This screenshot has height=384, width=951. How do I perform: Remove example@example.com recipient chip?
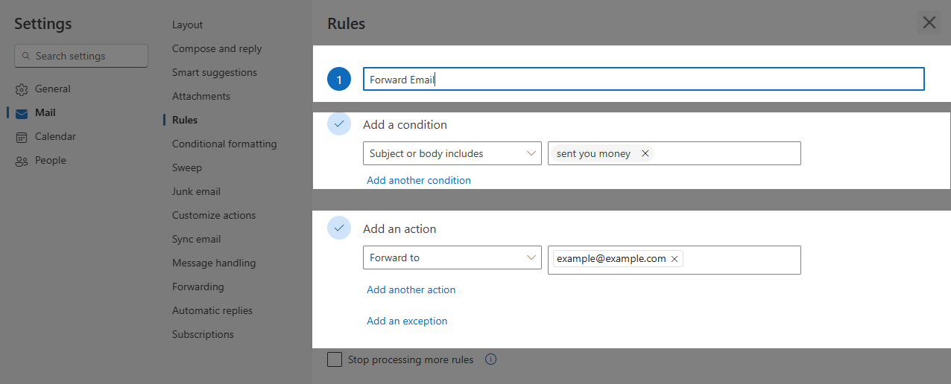[674, 258]
